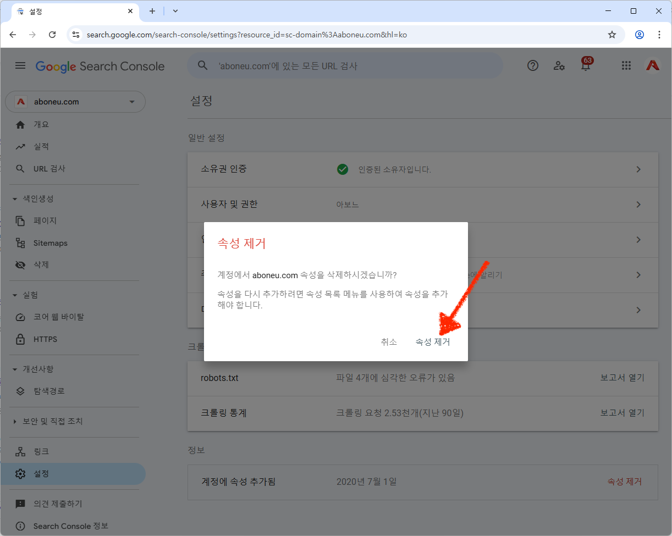Focus the URL inspection search field
672x536 pixels.
pos(345,66)
